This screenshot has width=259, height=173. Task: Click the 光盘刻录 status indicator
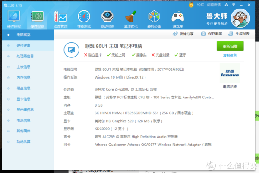(x=160, y=55)
